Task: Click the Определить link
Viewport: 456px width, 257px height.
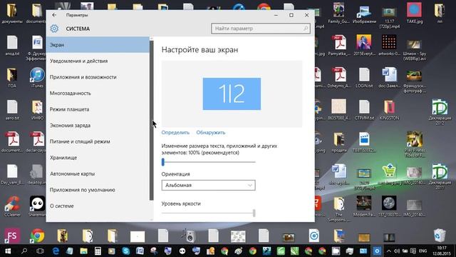Action: (x=175, y=132)
